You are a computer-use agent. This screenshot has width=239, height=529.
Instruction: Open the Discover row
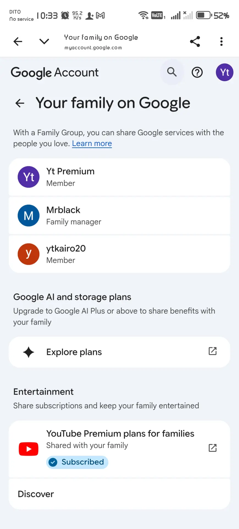[x=119, y=494]
